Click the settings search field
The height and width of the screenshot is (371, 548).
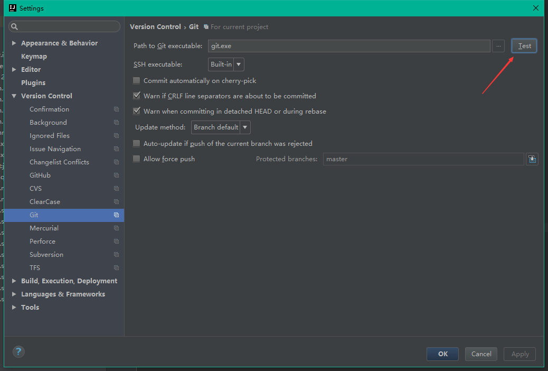click(x=64, y=26)
